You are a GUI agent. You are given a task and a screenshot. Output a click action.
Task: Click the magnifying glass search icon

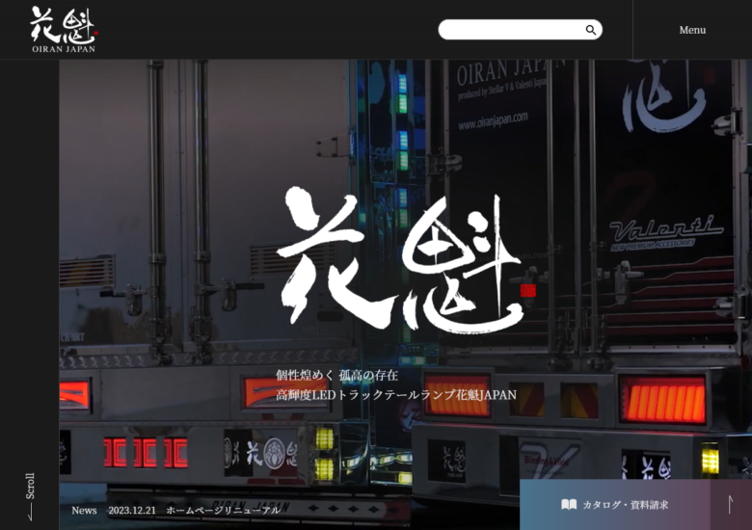click(590, 30)
